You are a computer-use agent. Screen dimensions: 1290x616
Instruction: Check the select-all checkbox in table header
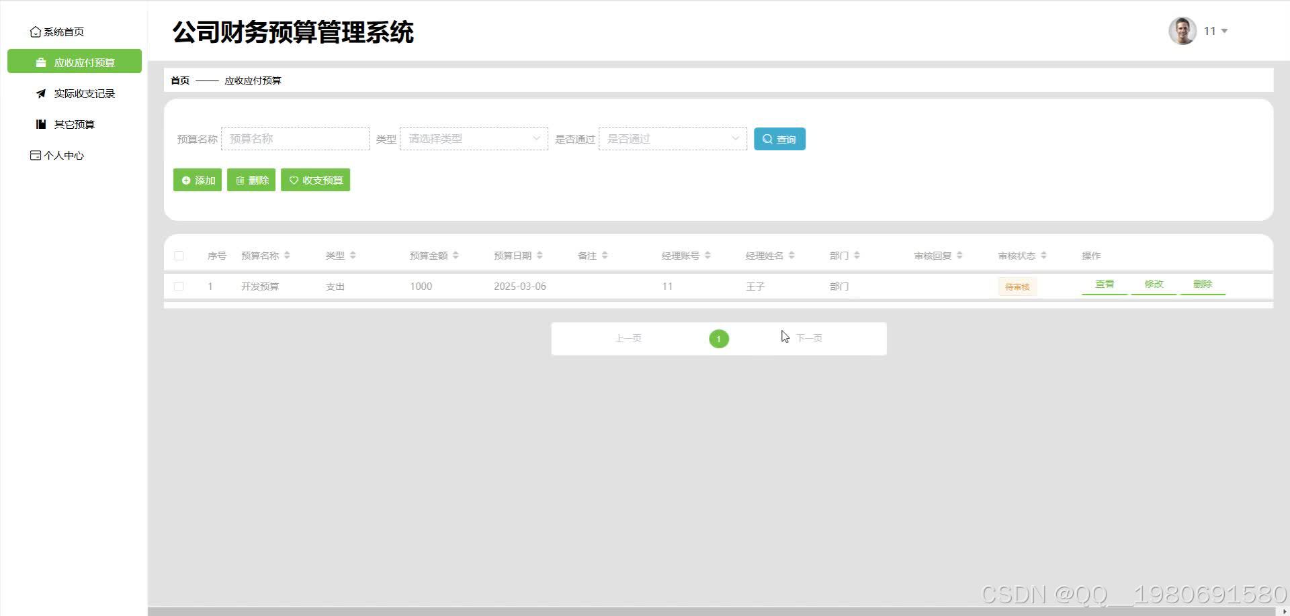click(x=179, y=256)
